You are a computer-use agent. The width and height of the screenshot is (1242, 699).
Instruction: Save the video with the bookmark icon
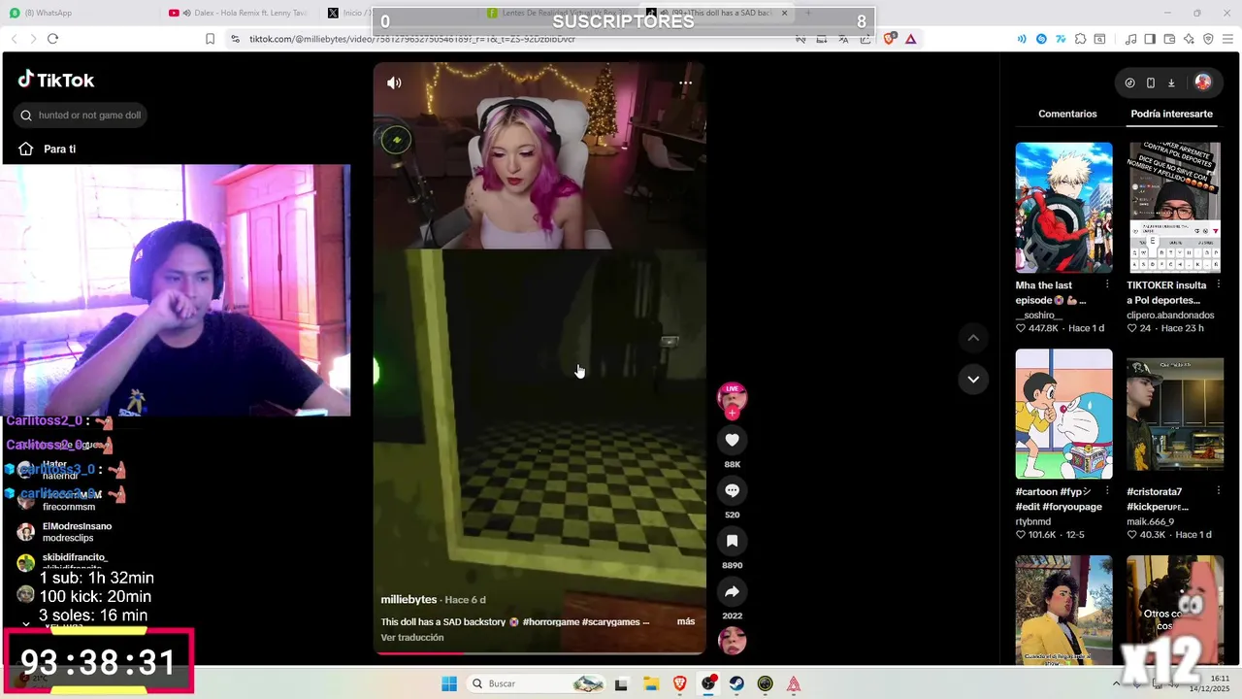pos(733,541)
